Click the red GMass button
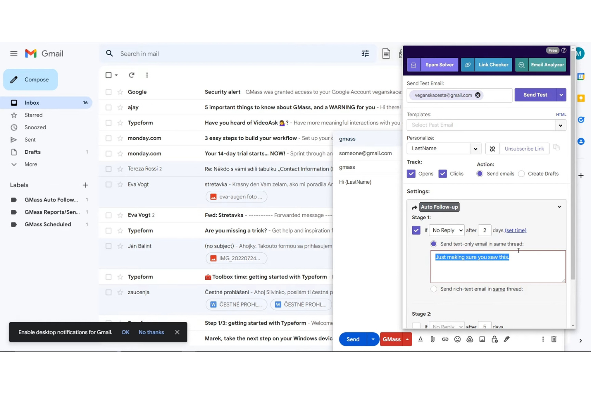Screen dimensions: 591x394 click(x=391, y=339)
